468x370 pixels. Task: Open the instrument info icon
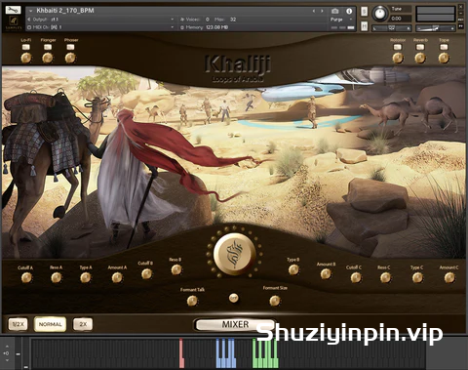point(349,11)
